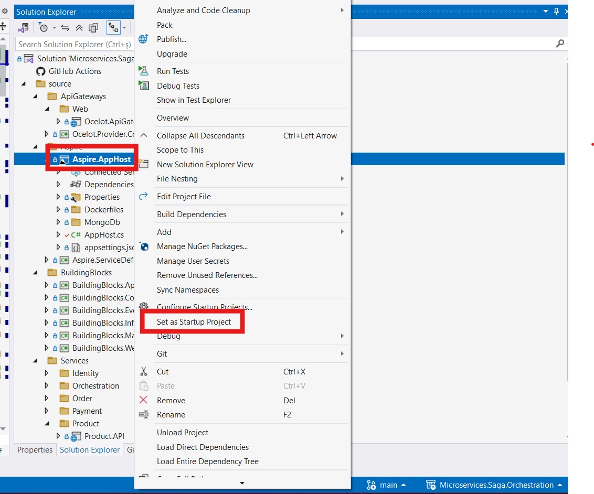The image size is (594, 494).
Task: Click the Collapse All toolbar icon
Action: (79, 28)
